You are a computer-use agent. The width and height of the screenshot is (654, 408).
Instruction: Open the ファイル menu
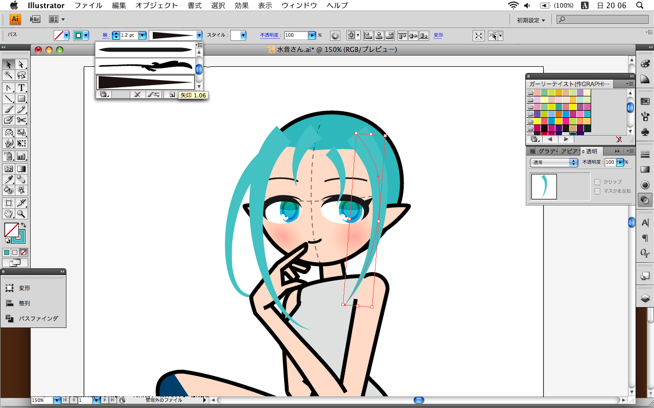click(x=88, y=6)
